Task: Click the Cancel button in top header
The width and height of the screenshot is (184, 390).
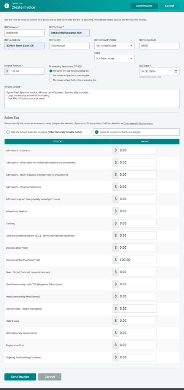Action: 169,6
